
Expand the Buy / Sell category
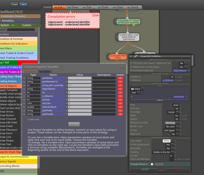pos(19,63)
